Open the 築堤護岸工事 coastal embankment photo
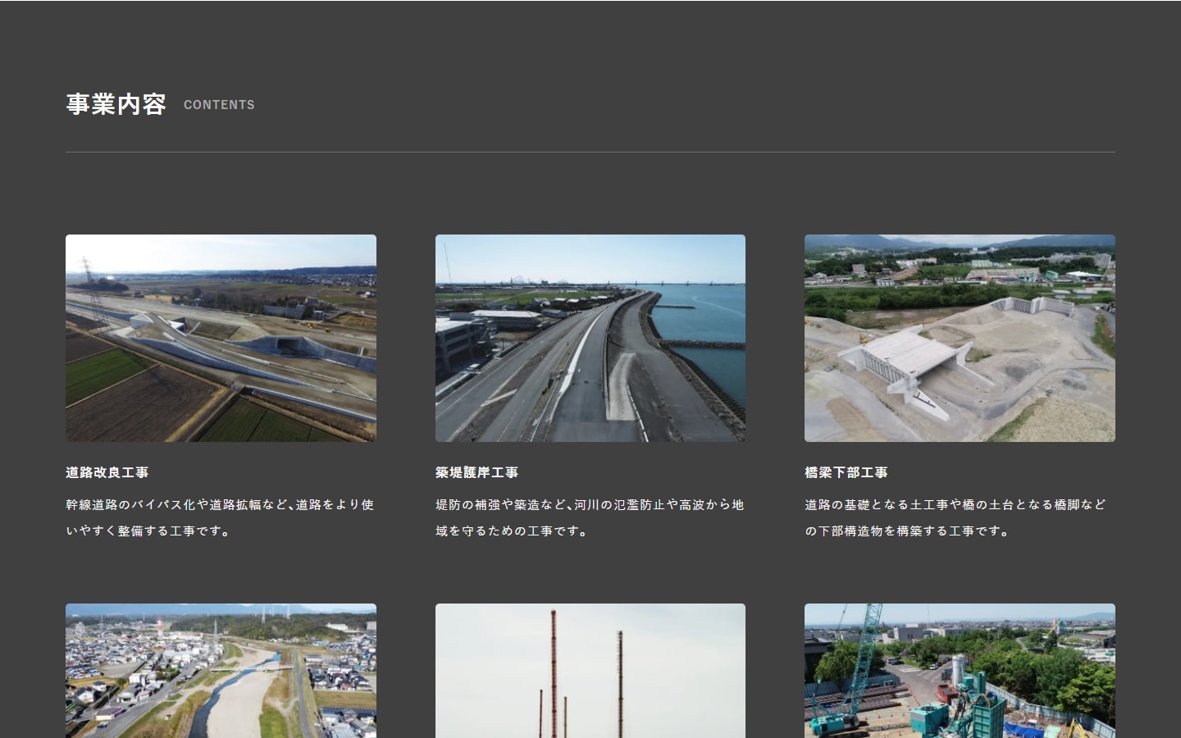 [590, 338]
